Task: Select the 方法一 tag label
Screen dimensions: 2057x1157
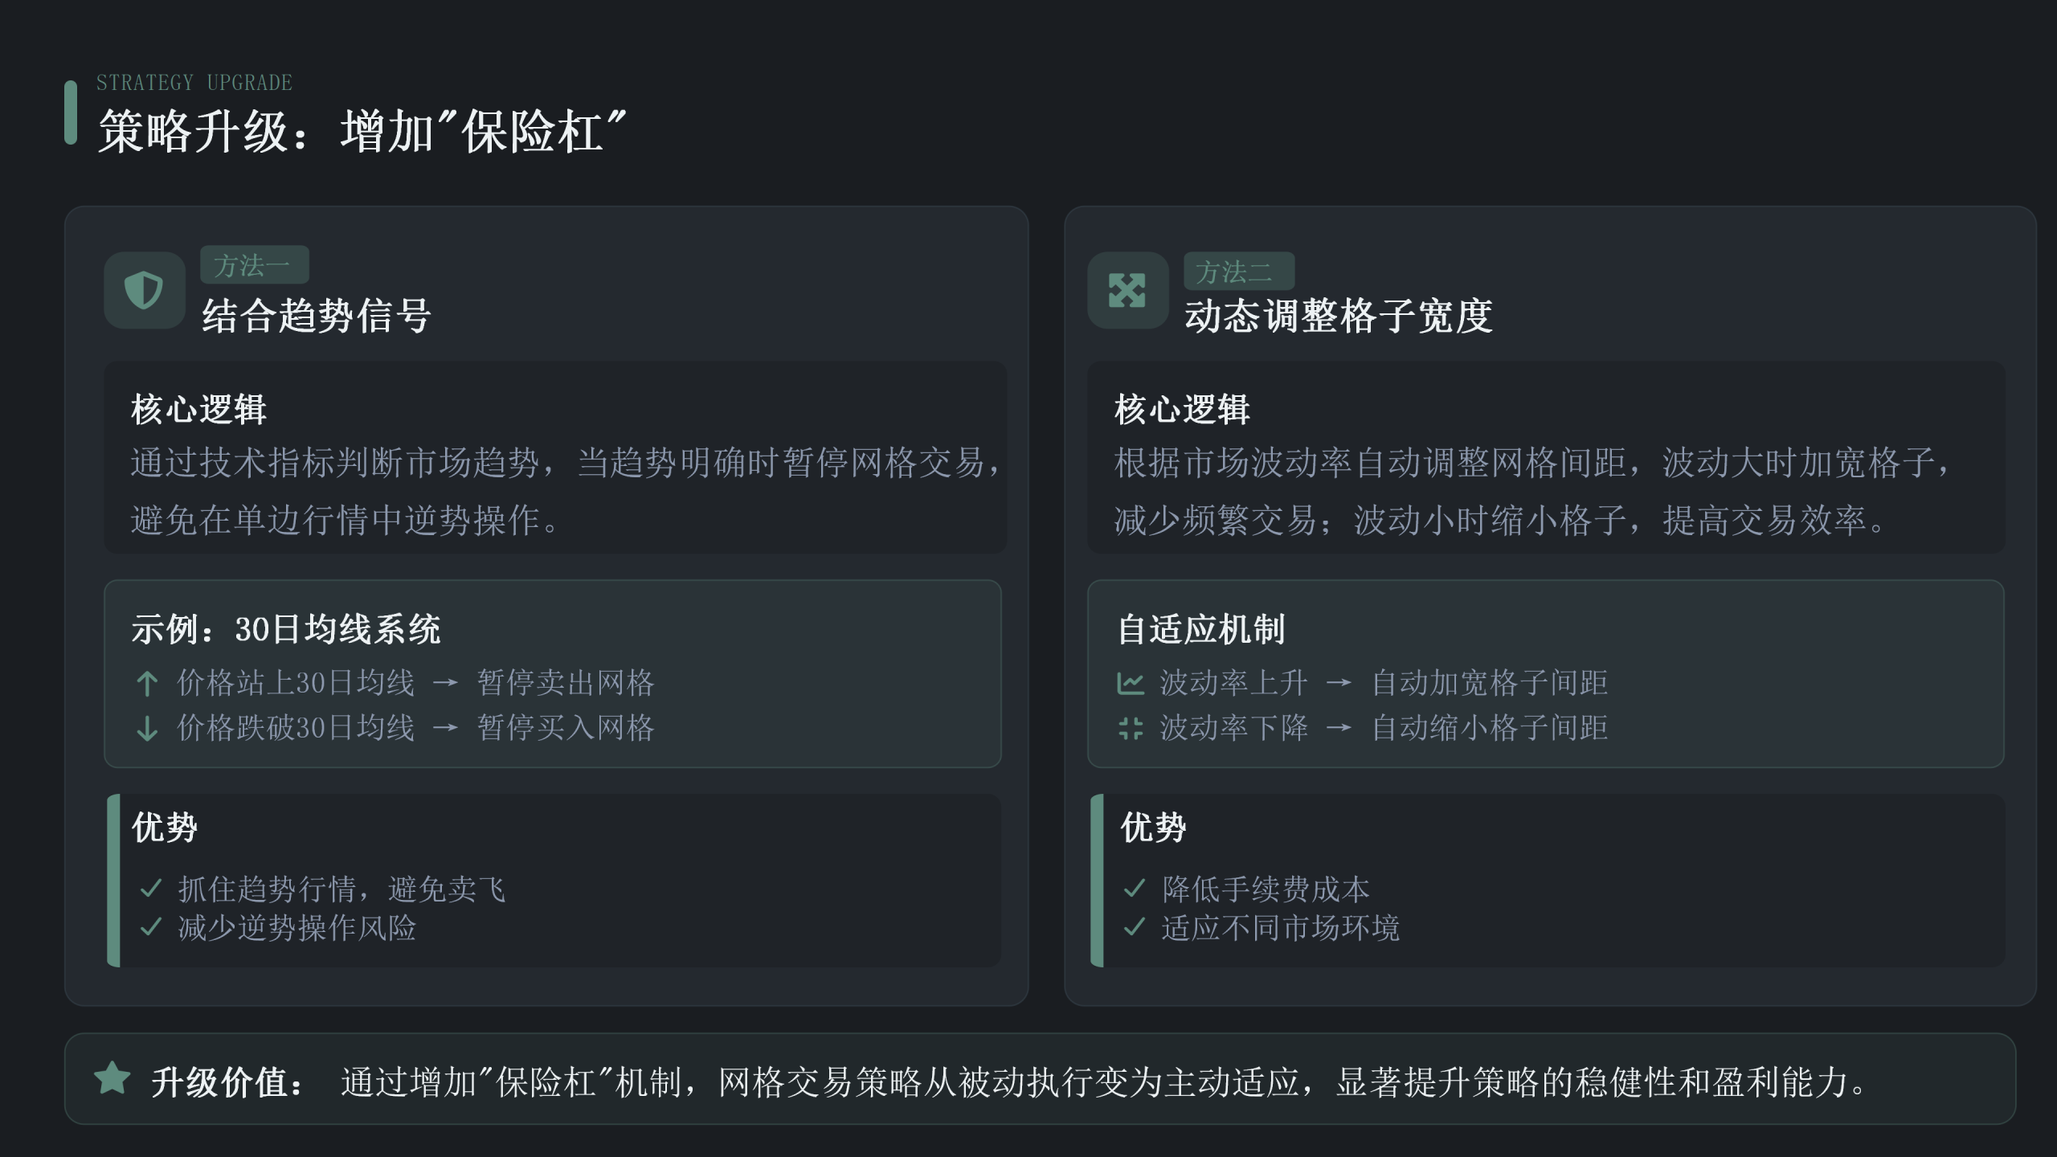Action: pos(254,265)
